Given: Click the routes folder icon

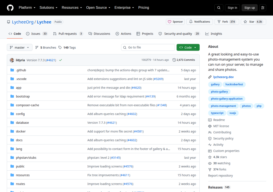Looking at the screenshot, I should (x=12, y=184).
